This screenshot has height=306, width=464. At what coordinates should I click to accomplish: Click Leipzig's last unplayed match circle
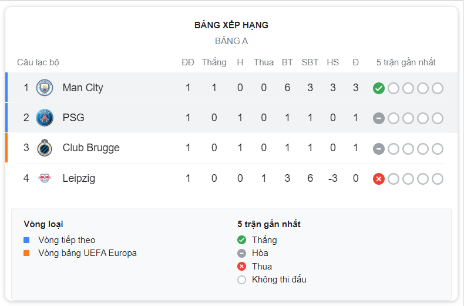(438, 179)
